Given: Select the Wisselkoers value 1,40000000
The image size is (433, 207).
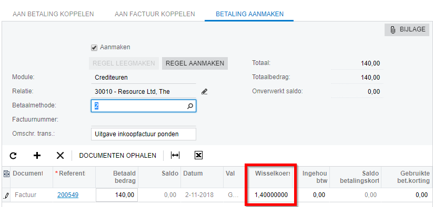Looking at the screenshot, I should (271, 195).
